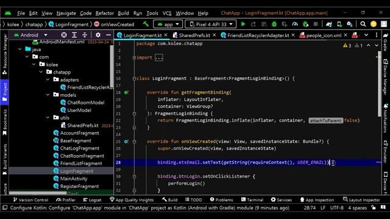Open Project panel gear options

pos(98,35)
